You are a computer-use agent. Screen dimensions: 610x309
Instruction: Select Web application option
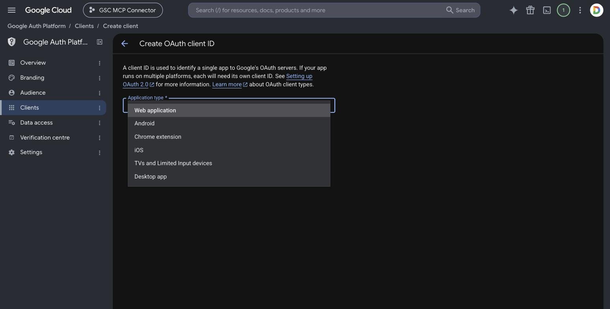(x=229, y=110)
